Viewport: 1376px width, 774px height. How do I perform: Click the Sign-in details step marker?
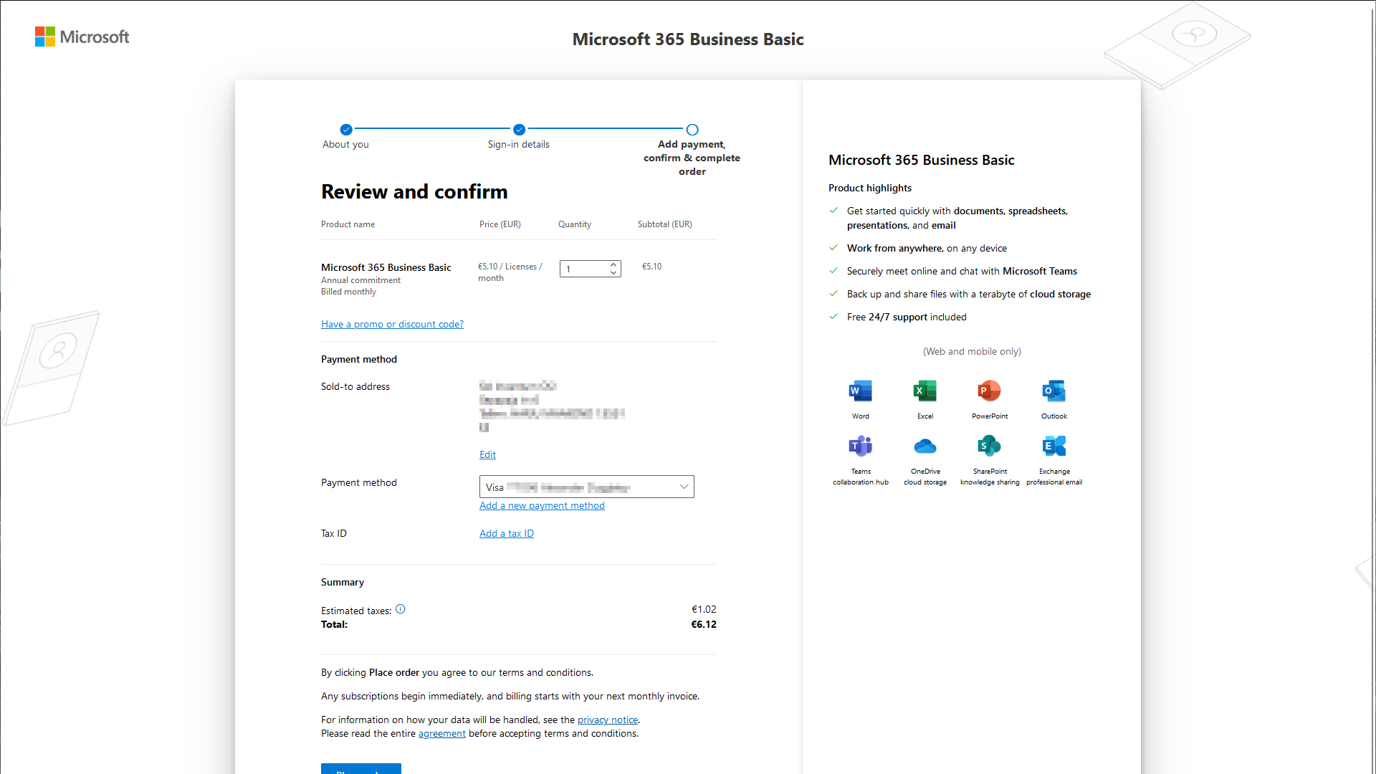(x=520, y=130)
